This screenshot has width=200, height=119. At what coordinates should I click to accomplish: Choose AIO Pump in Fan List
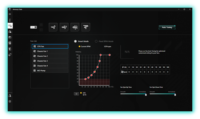coord(50,71)
